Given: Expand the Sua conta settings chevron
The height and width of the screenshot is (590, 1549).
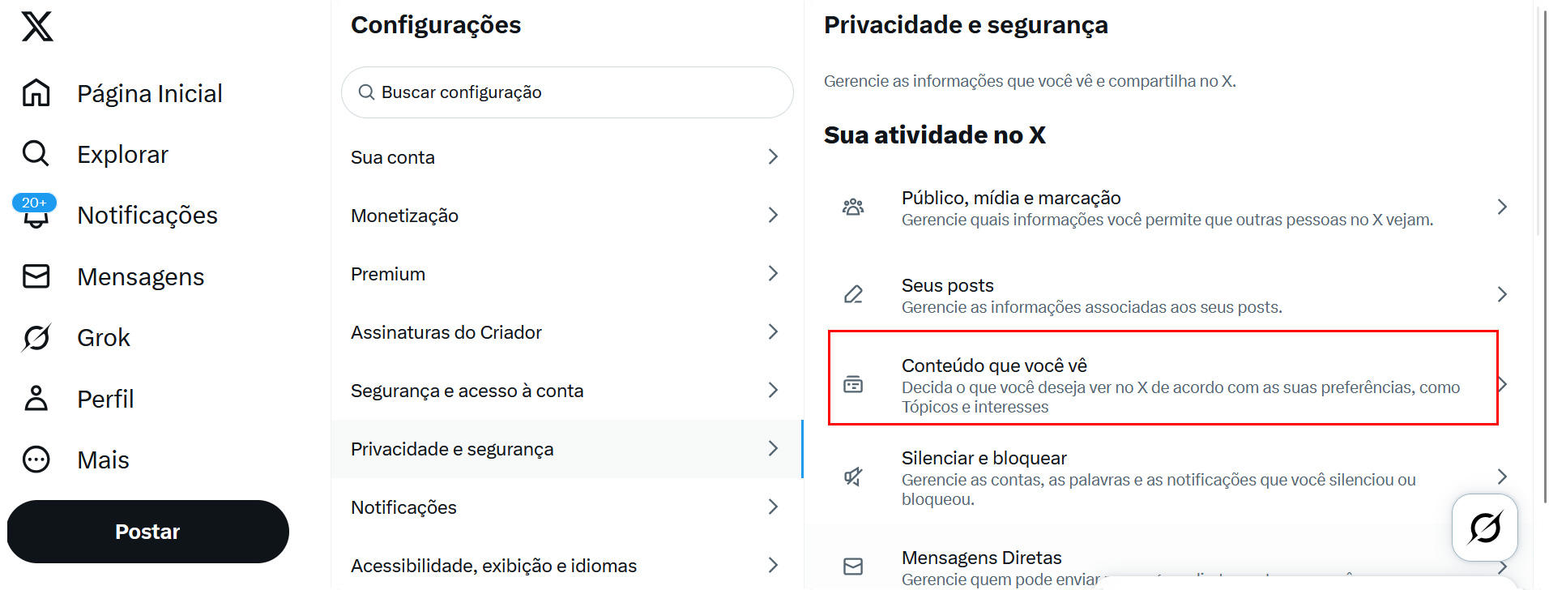Looking at the screenshot, I should tap(773, 157).
